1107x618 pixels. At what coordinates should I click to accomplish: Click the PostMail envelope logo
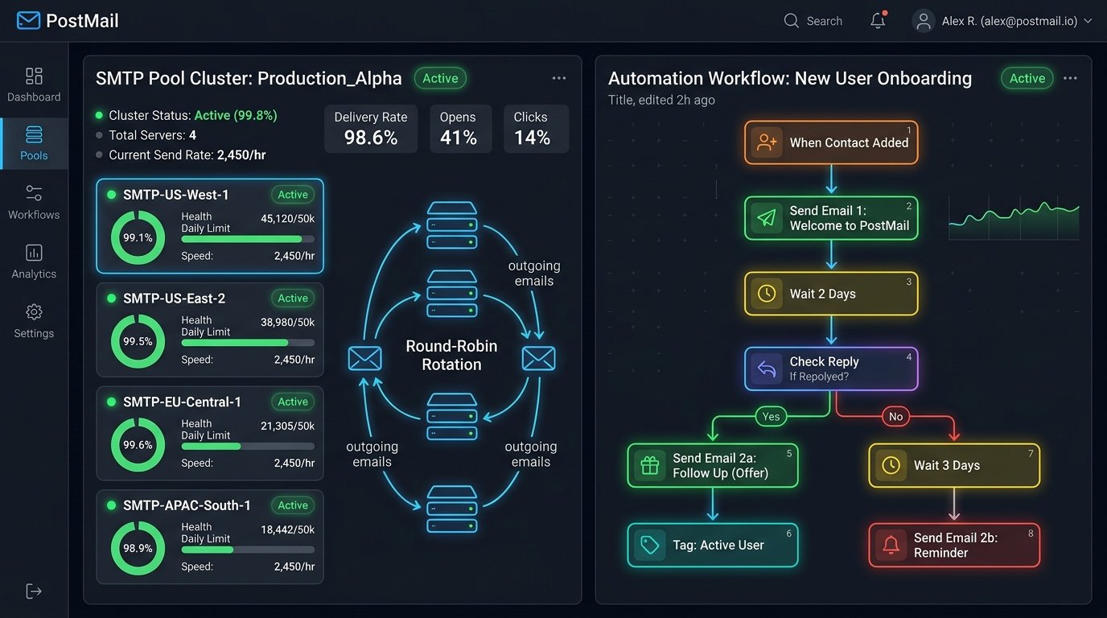pyautogui.click(x=28, y=21)
